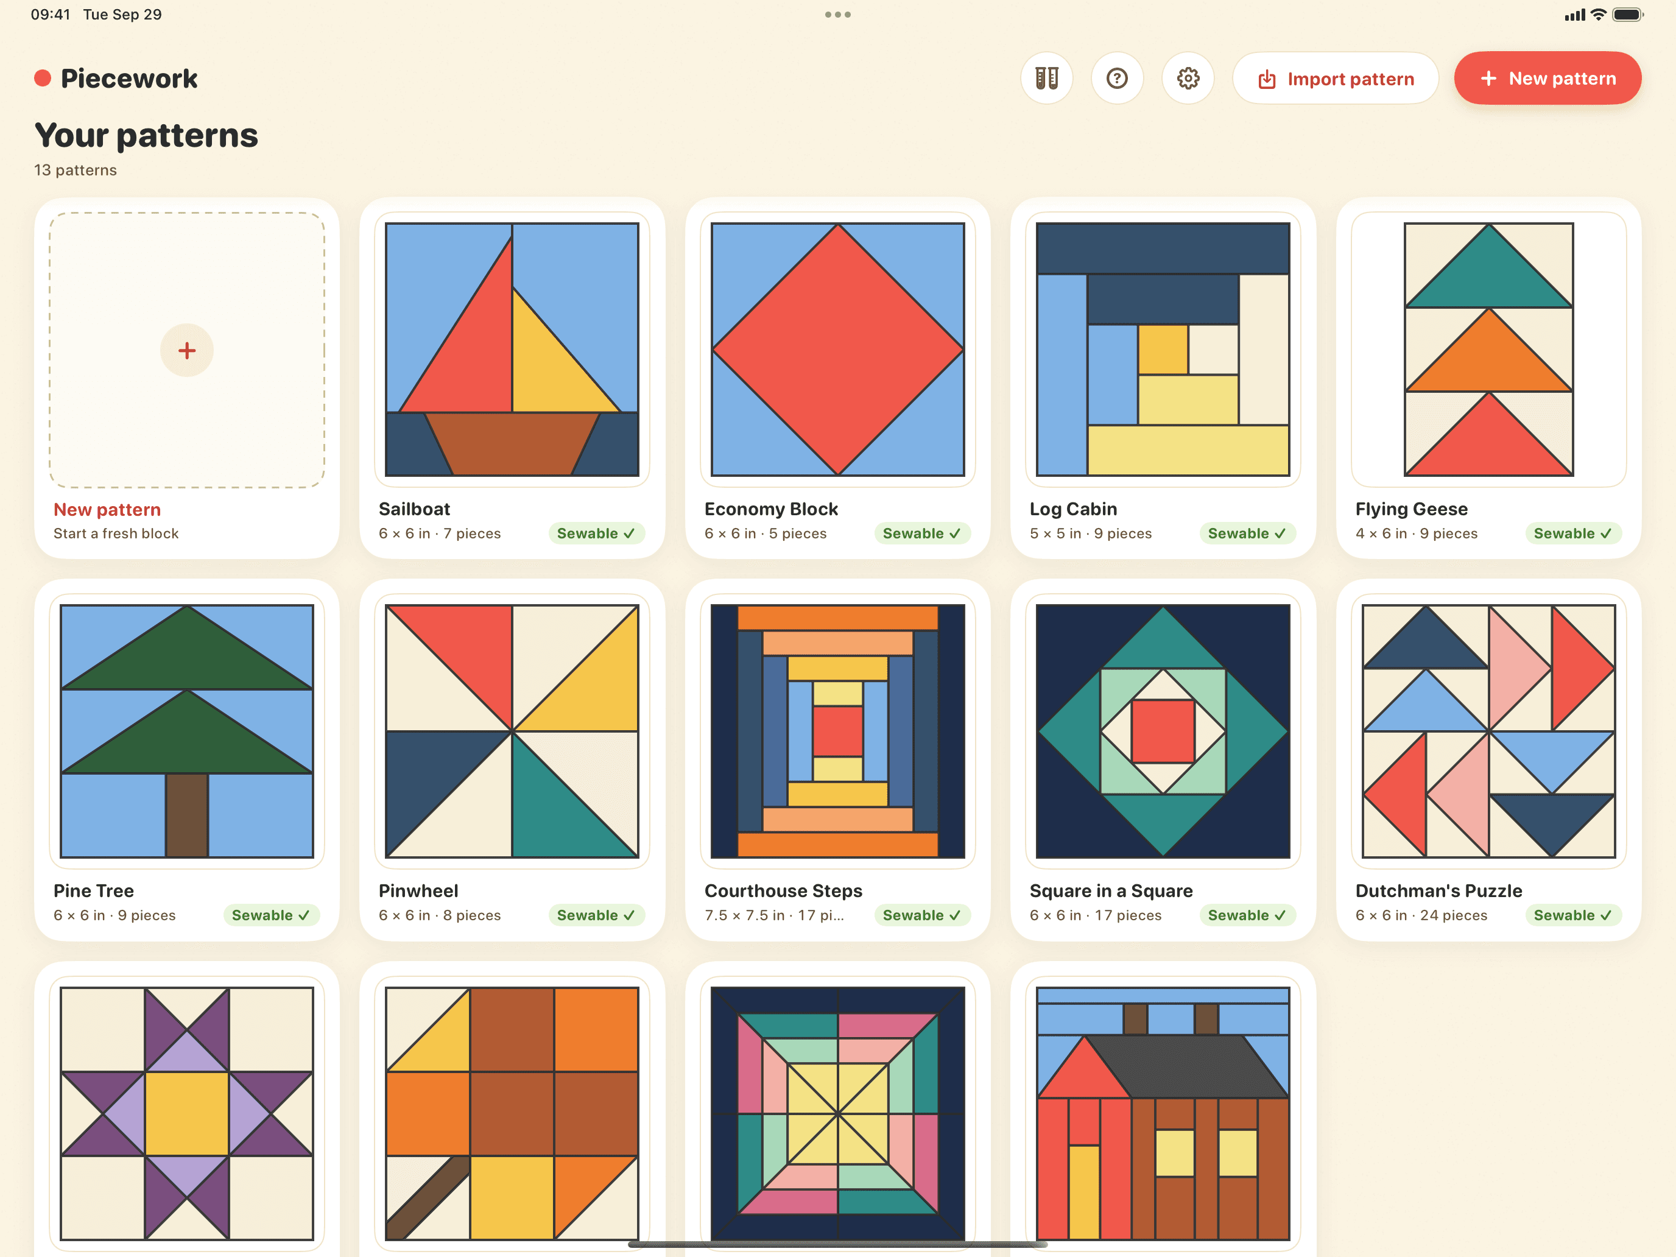Click the Sewable badge on Pinwheel

[x=596, y=915]
